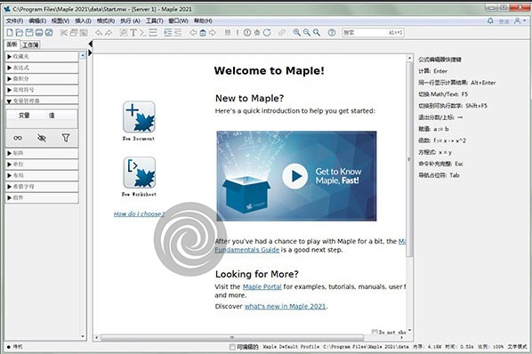Expand the 常用符号 palette
The height and width of the screenshot is (354, 532).
tap(42, 90)
